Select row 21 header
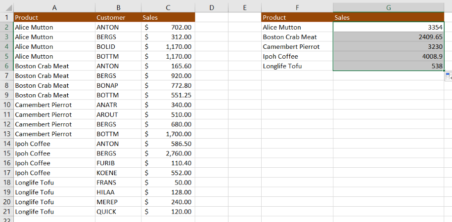452x222 pixels. [6, 212]
